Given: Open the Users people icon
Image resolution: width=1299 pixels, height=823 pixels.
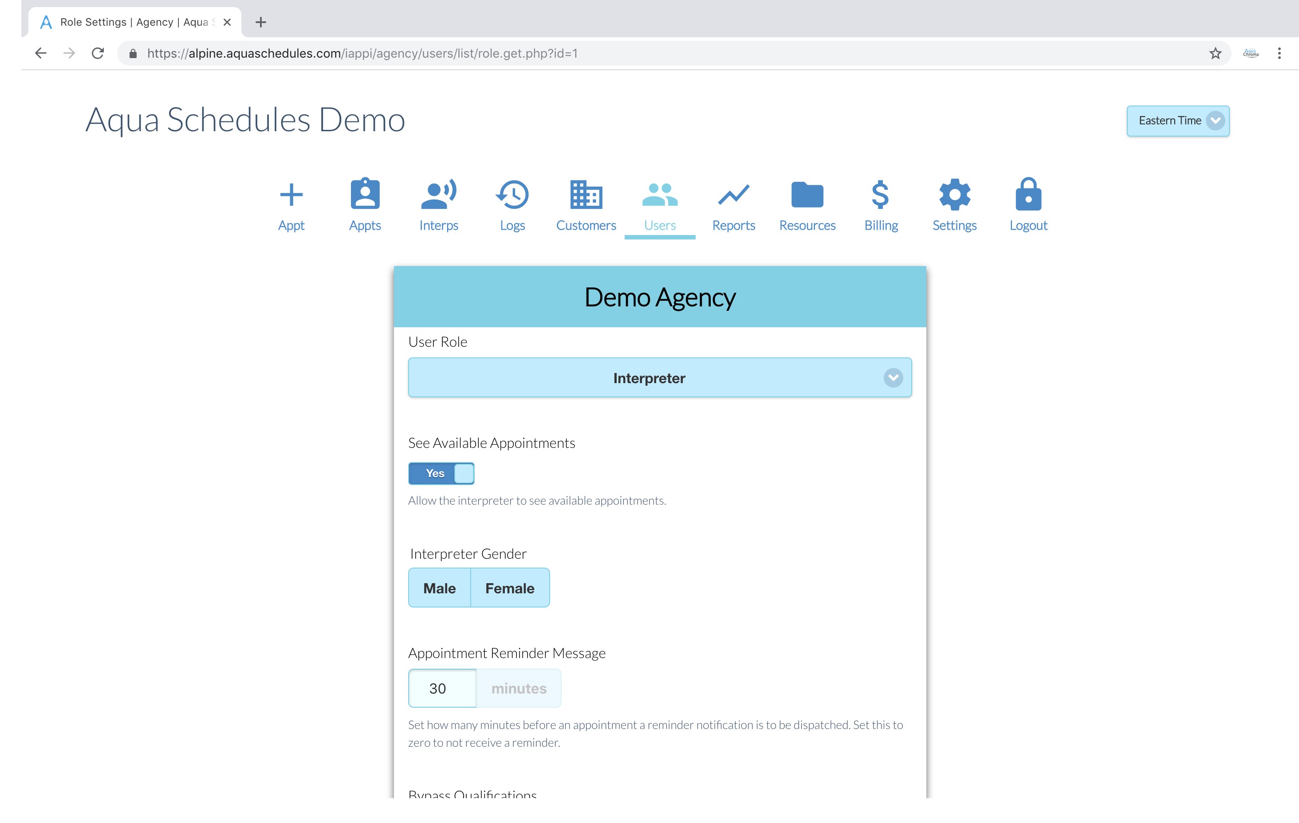Looking at the screenshot, I should (x=660, y=195).
